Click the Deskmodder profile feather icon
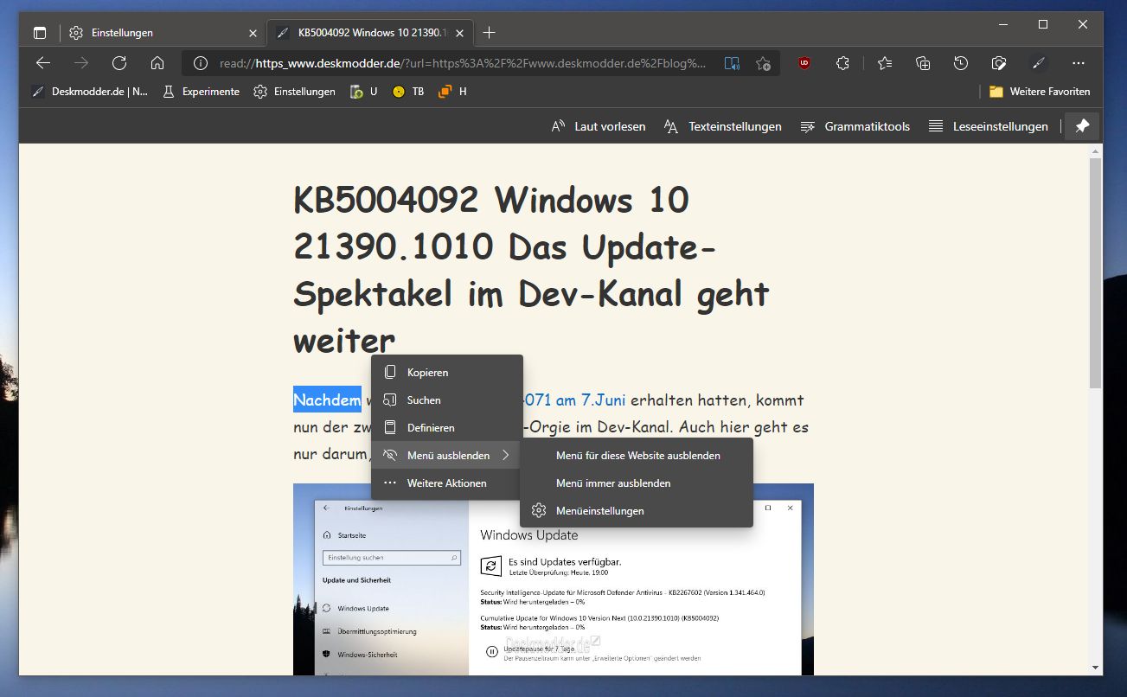Viewport: 1127px width, 697px height. pyautogui.click(x=1038, y=63)
